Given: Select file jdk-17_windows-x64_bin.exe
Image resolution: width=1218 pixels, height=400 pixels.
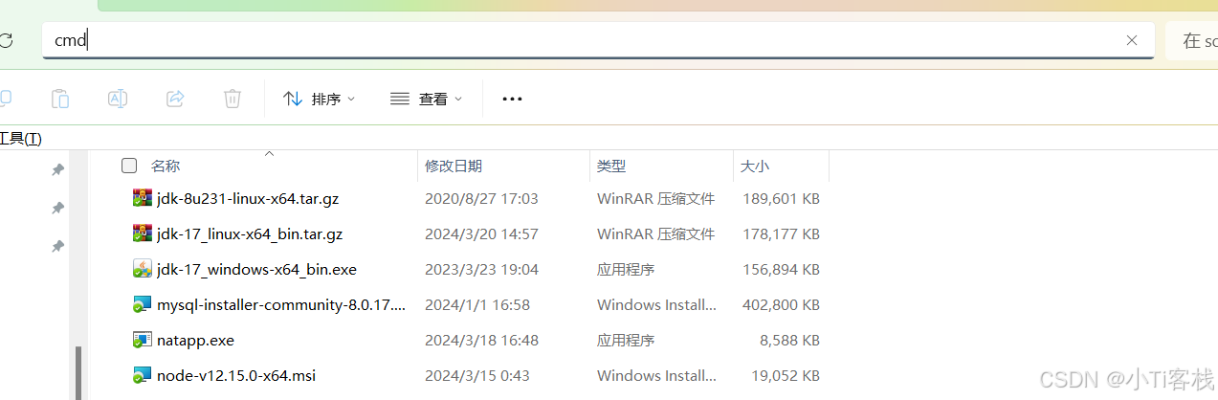Looking at the screenshot, I should [x=256, y=270].
